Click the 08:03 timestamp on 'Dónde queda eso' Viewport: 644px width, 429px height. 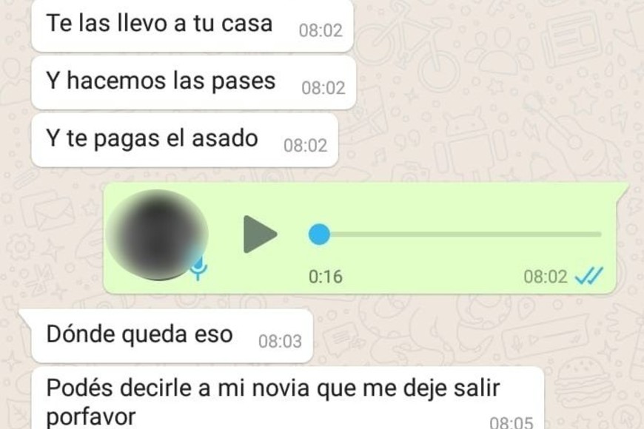280,341
